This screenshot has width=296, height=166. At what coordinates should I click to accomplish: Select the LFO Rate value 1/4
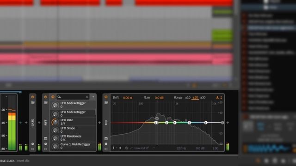(63, 124)
